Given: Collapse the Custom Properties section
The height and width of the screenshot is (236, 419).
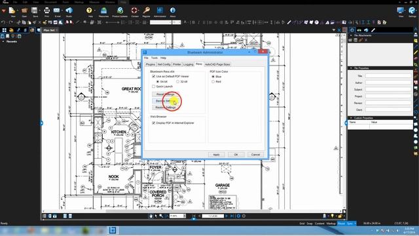Looking at the screenshot, I should [351, 118].
